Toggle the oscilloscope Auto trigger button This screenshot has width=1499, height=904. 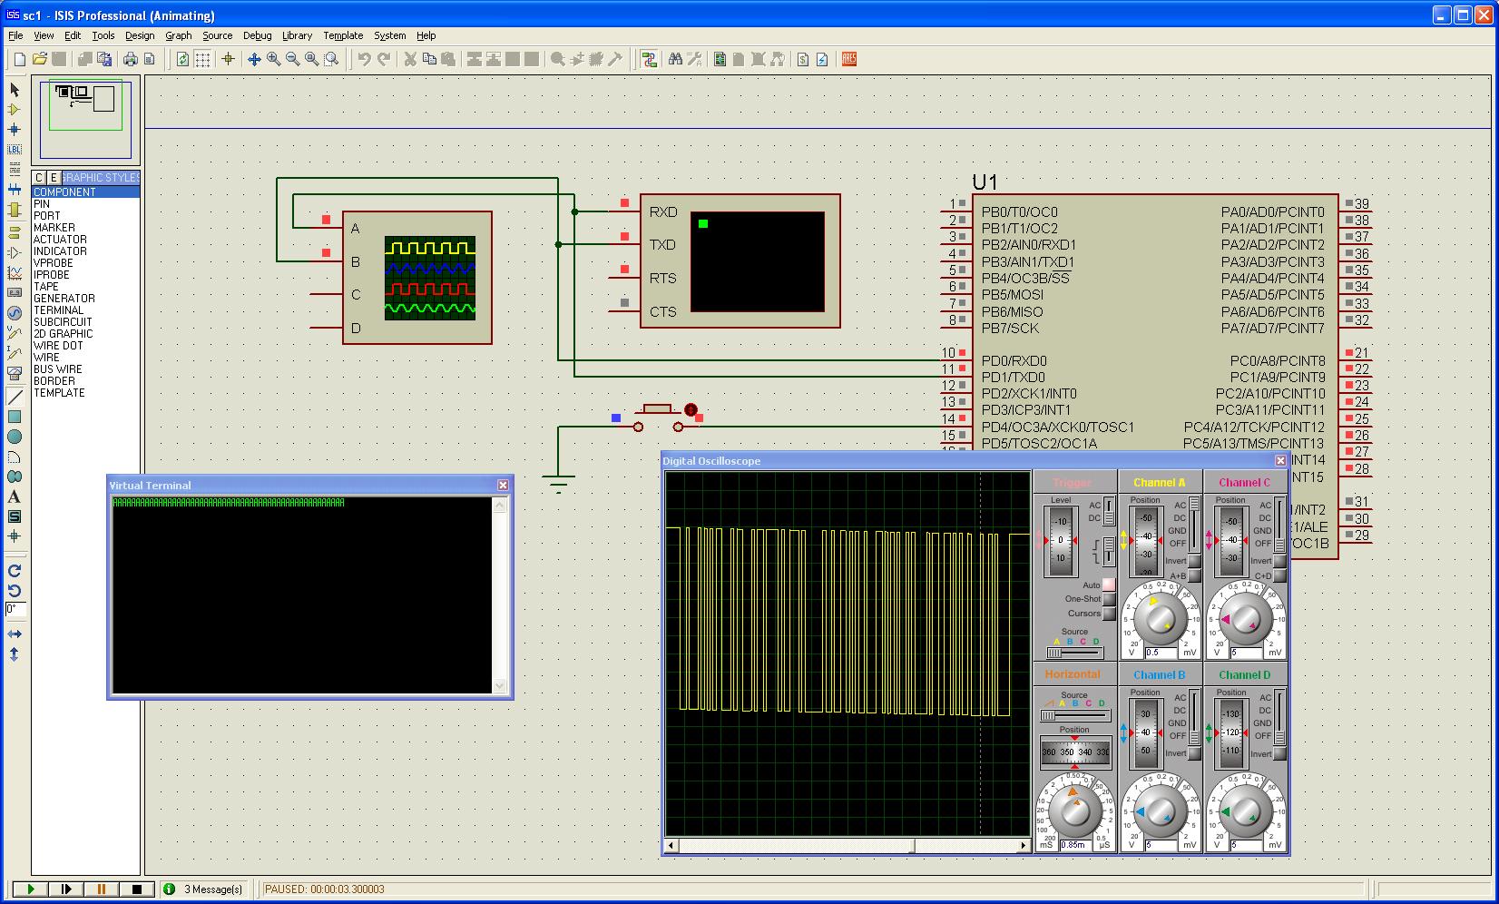1108,585
